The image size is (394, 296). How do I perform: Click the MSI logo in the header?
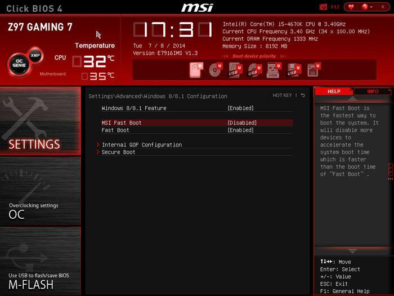197,7
